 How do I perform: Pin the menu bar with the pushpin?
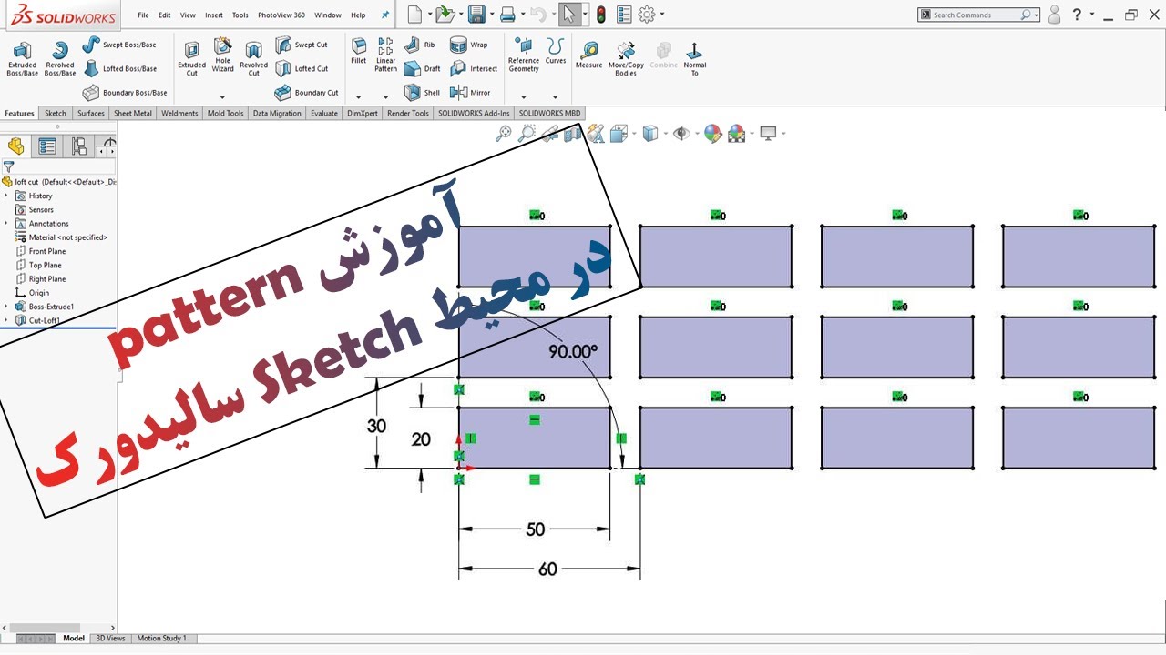pyautogui.click(x=384, y=15)
